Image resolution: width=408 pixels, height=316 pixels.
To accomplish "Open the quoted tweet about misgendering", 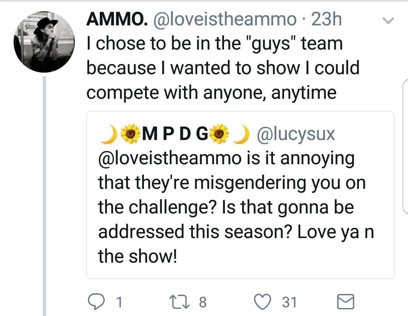I will (x=240, y=195).
